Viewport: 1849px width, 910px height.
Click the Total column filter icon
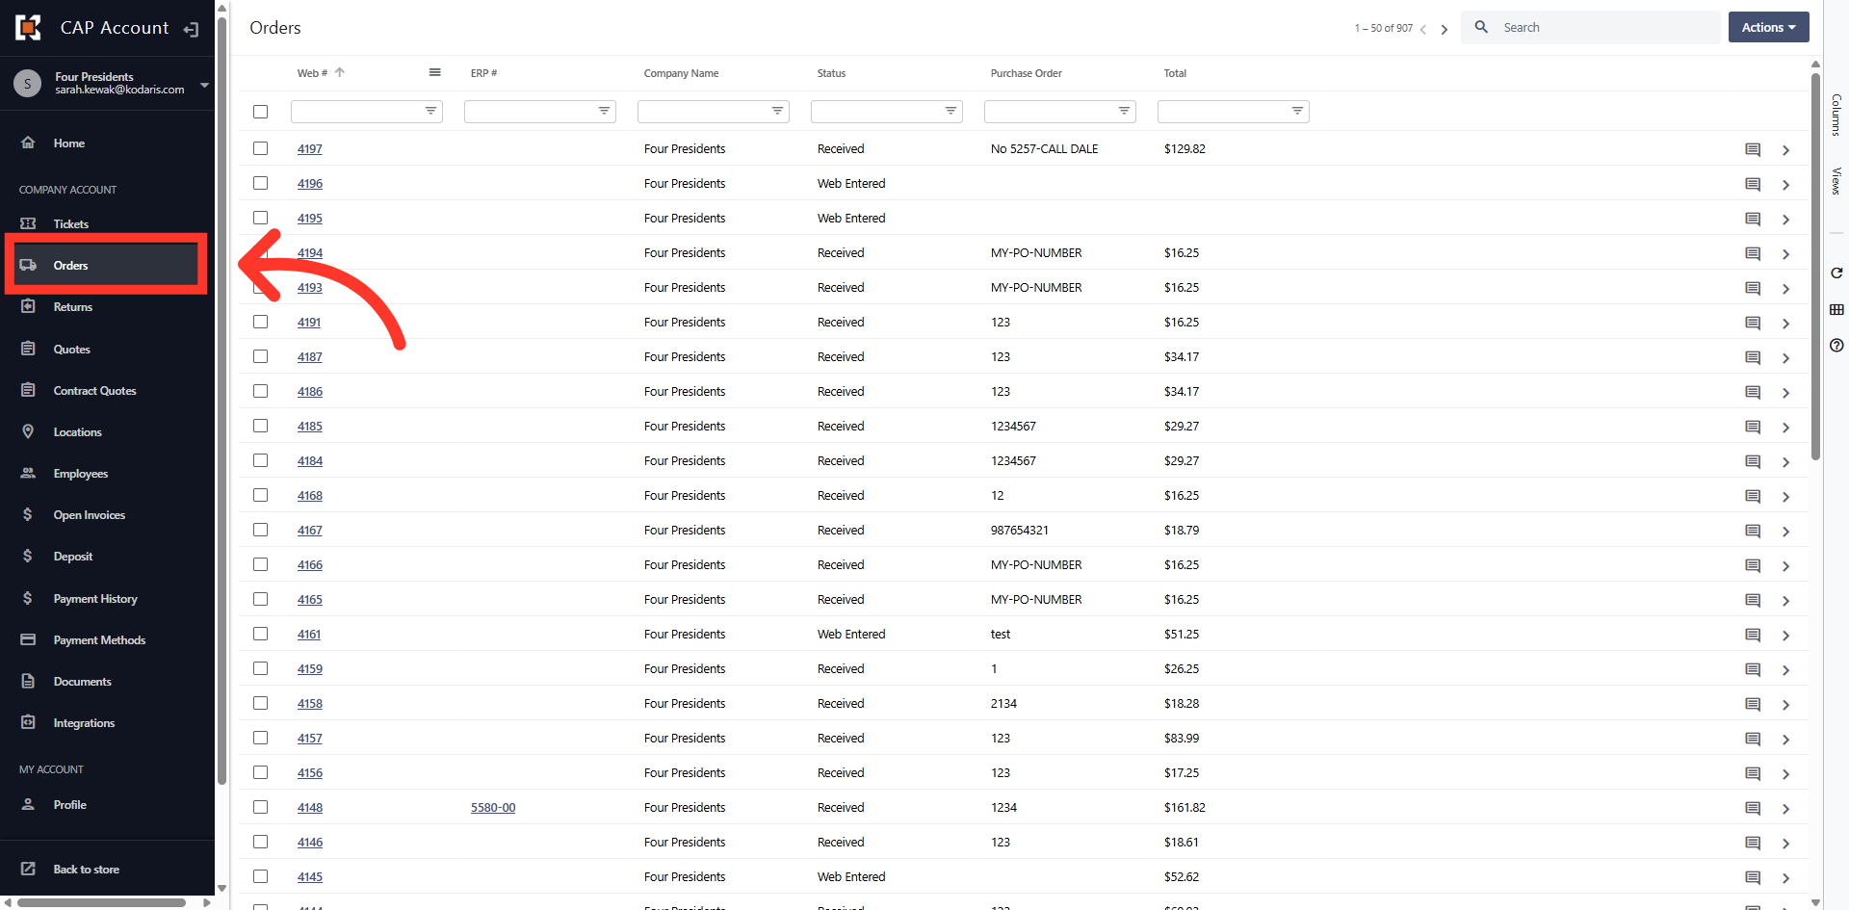1297,111
